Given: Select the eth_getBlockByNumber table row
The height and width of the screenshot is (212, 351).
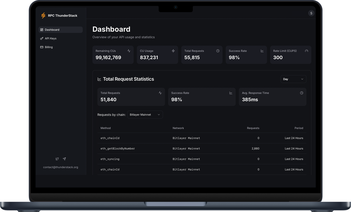Looking at the screenshot, I should click(x=202, y=149).
